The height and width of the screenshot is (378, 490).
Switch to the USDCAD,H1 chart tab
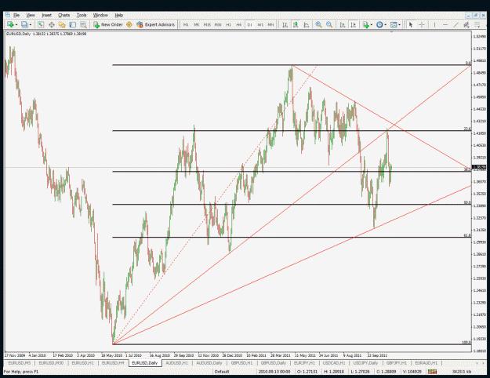pos(334,363)
